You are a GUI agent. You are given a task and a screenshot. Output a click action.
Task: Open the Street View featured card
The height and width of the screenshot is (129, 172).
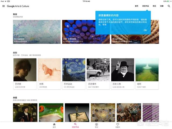click(135, 39)
